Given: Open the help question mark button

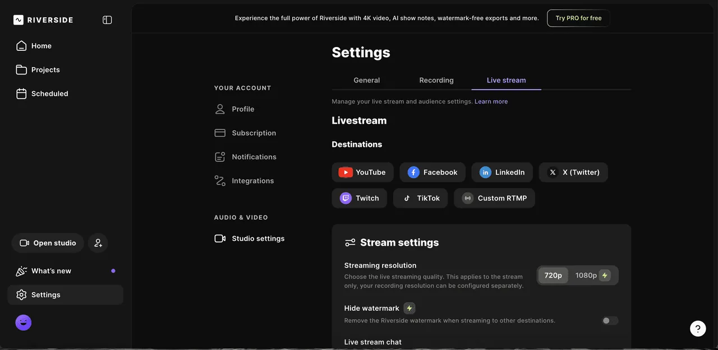Looking at the screenshot, I should 698,328.
